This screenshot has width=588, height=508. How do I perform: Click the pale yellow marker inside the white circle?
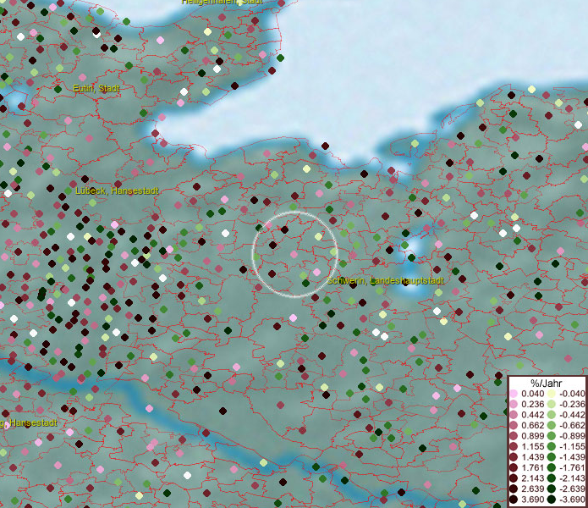pyautogui.click(x=318, y=237)
